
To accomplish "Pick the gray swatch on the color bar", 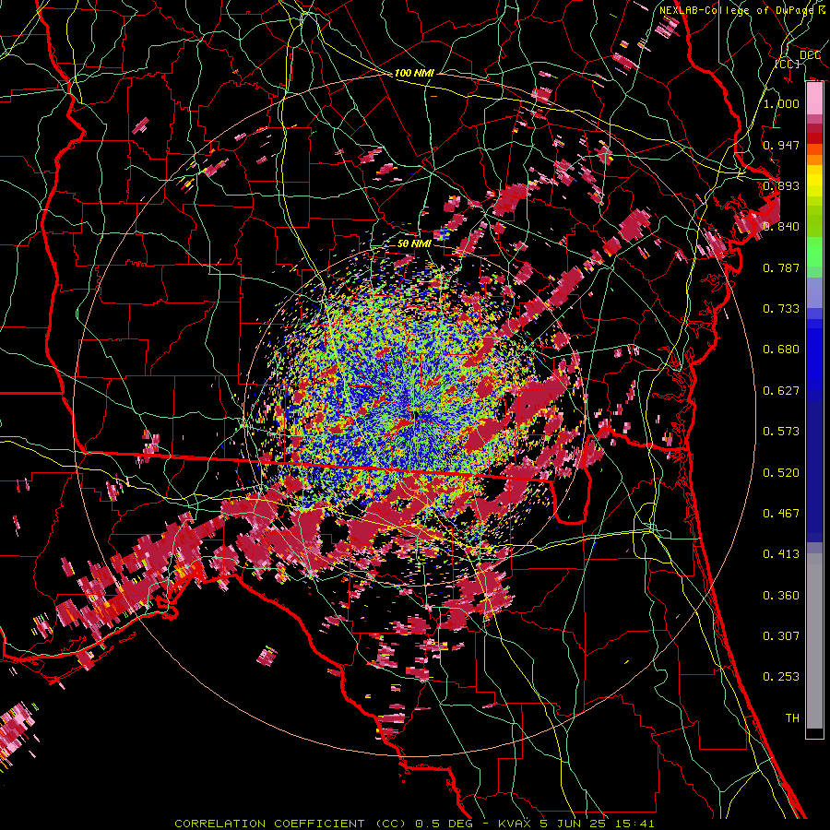I will (x=814, y=641).
